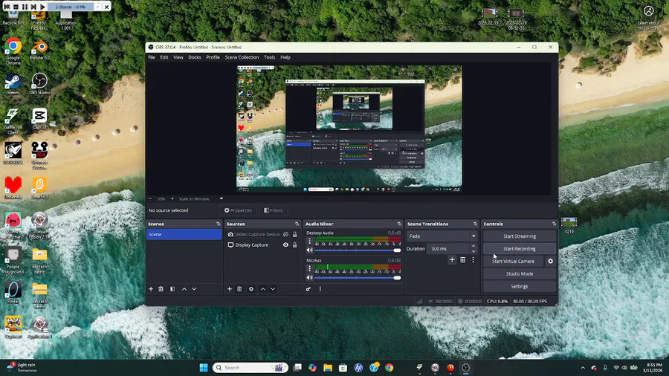Hide the Display Capture source

point(285,244)
